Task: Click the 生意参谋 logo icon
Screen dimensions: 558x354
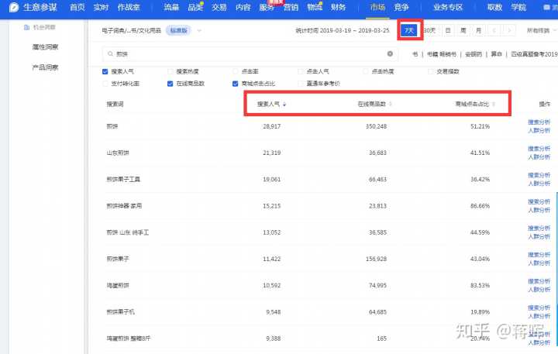Action: click(13, 7)
